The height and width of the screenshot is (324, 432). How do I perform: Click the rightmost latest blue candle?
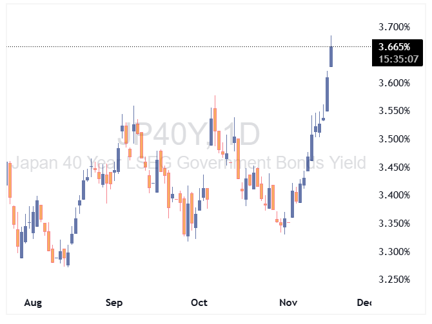[331, 56]
